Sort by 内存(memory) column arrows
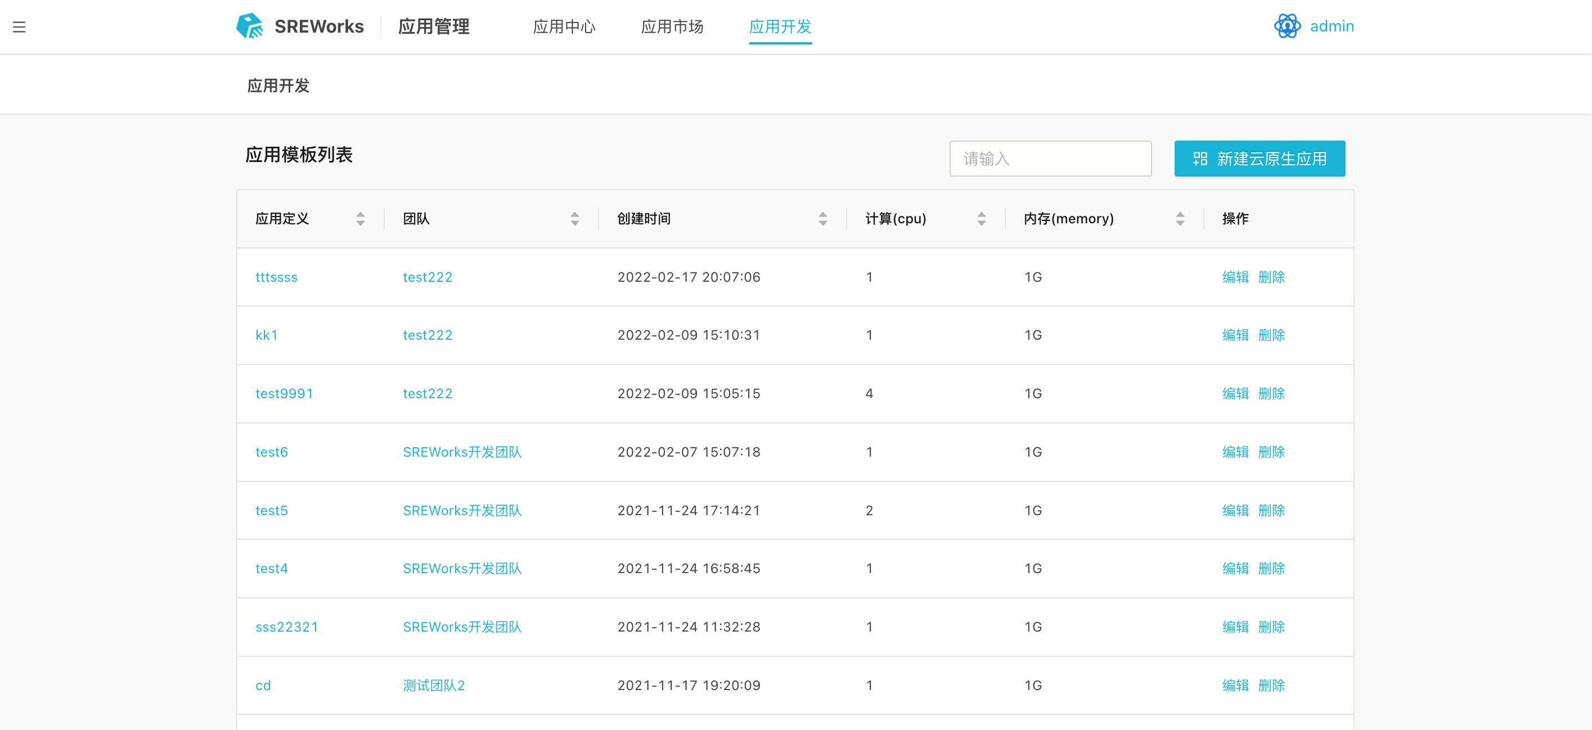The width and height of the screenshot is (1592, 730). (1179, 219)
